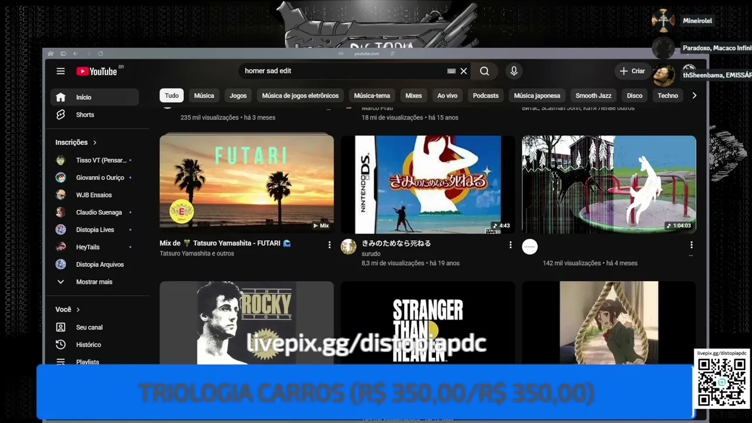Select the Tudo filter chip
Image resolution: width=752 pixels, height=423 pixels.
pyautogui.click(x=172, y=96)
